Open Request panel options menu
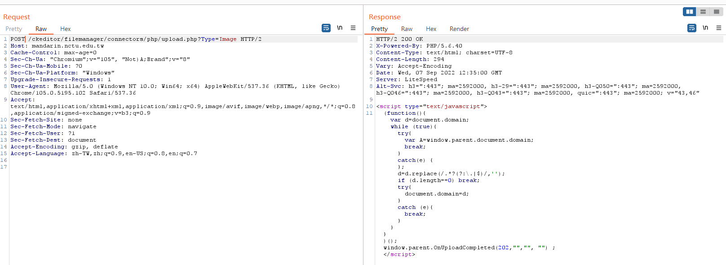The width and height of the screenshot is (726, 265). 353,28
